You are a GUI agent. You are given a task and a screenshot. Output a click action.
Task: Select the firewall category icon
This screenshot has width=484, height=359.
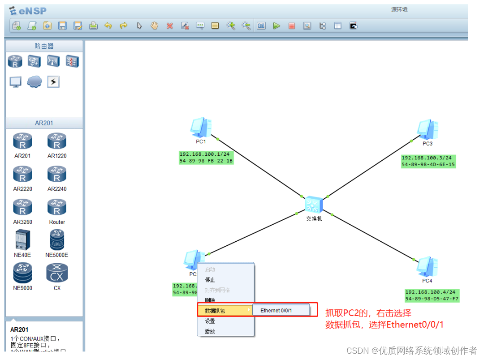72,61
